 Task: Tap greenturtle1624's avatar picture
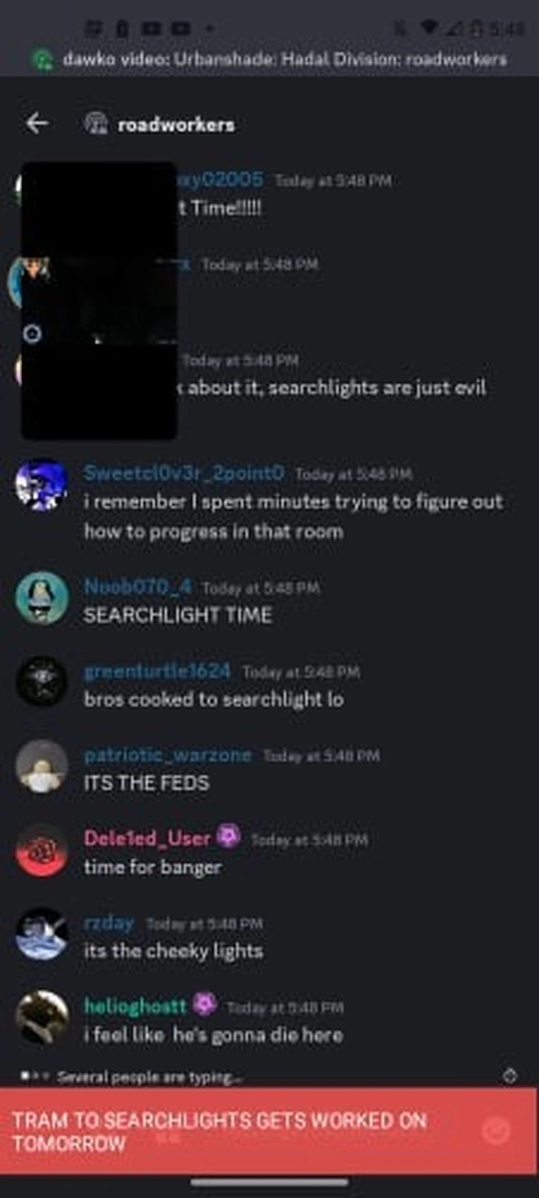coord(41,682)
